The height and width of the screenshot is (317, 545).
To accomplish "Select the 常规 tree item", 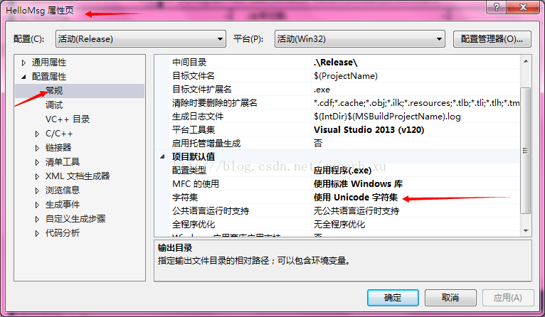I will (54, 90).
